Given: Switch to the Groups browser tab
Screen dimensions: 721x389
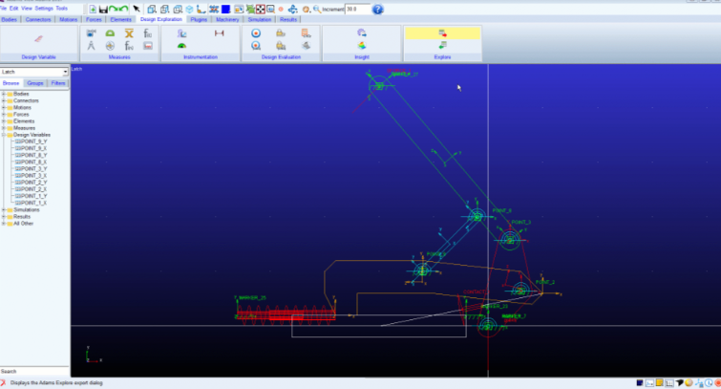Looking at the screenshot, I should [35, 83].
